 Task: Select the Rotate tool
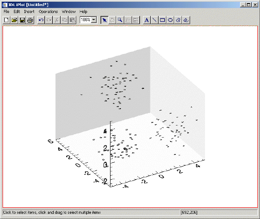(x=112, y=20)
